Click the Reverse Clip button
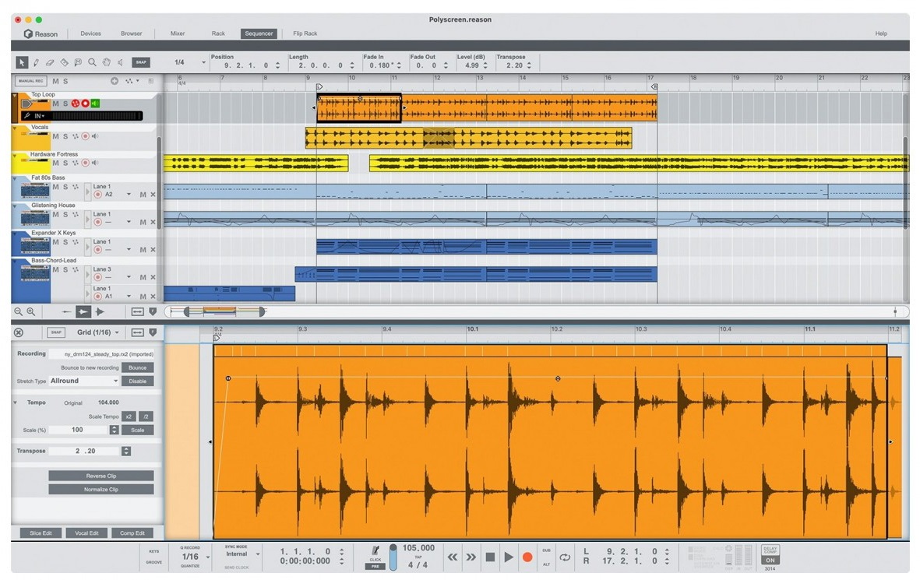Image resolution: width=920 pixels, height=580 pixels. click(101, 476)
